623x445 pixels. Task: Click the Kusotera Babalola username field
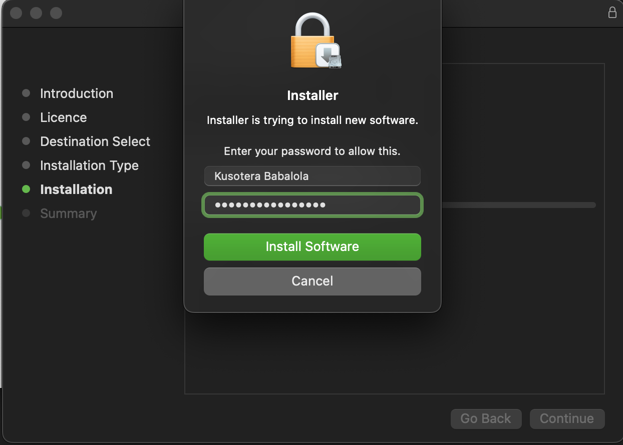pyautogui.click(x=312, y=176)
